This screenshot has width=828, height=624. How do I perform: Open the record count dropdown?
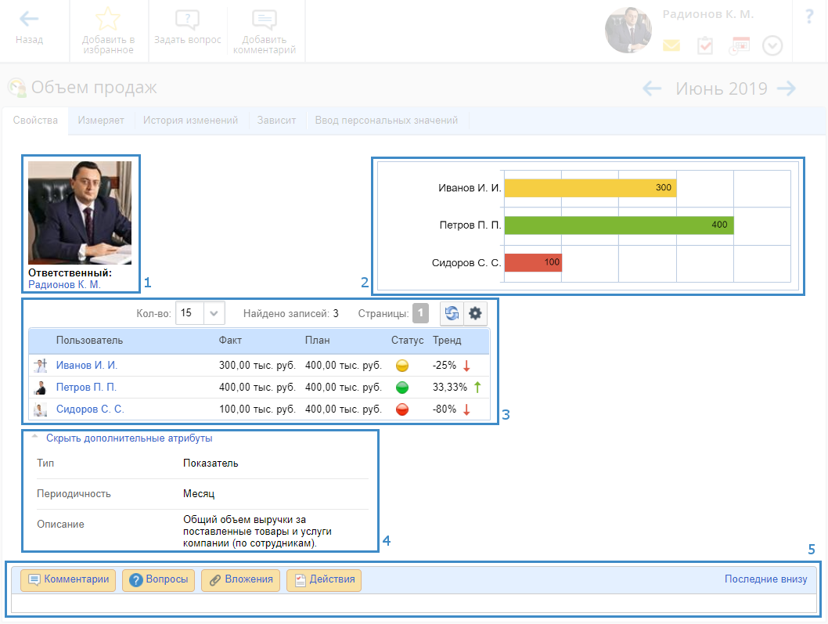tap(214, 314)
